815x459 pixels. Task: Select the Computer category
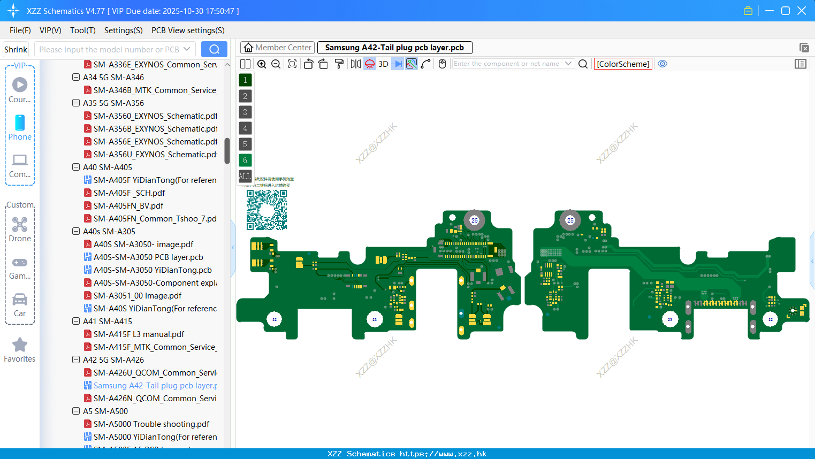click(20, 165)
